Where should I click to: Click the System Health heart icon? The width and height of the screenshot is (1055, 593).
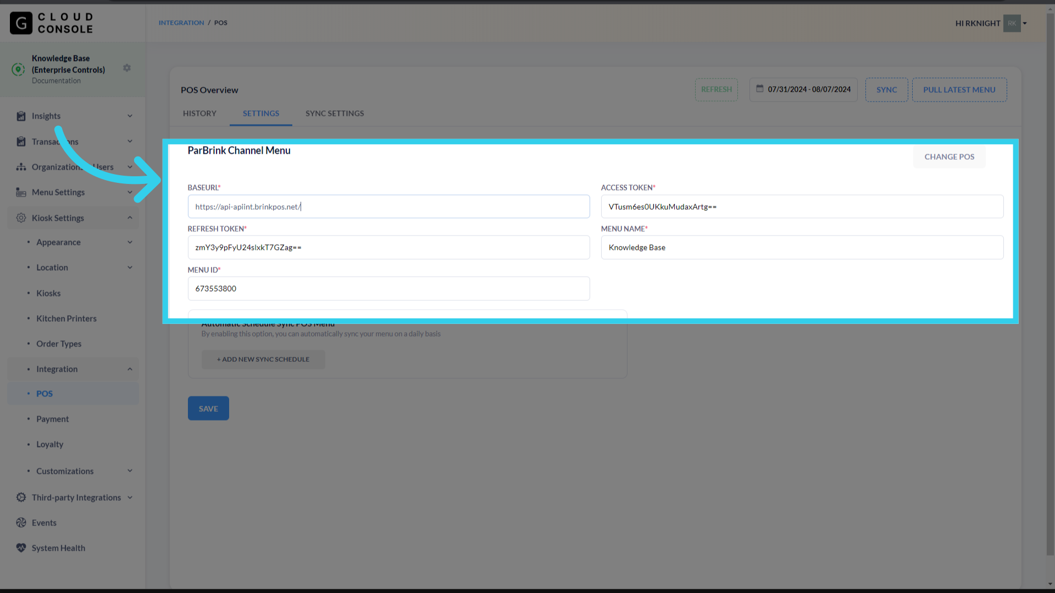(21, 548)
